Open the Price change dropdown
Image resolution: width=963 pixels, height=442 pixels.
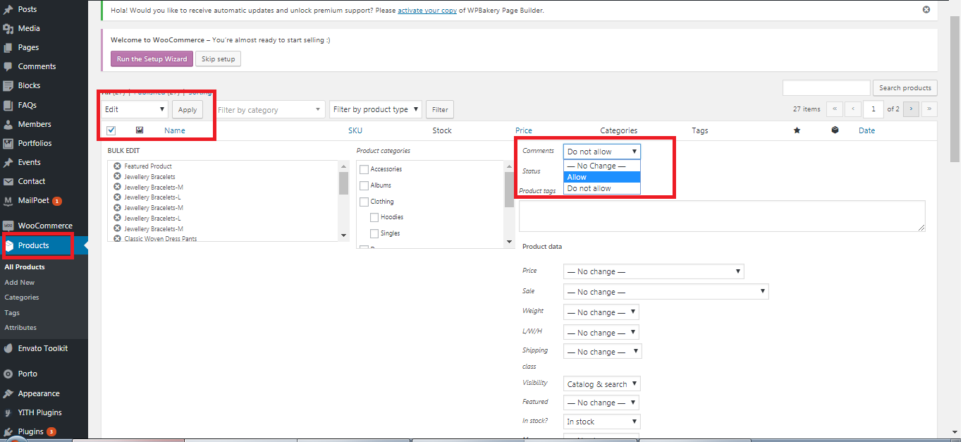(x=654, y=271)
